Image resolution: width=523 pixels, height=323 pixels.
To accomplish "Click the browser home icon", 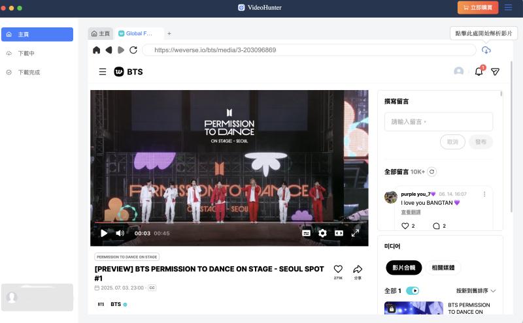I will click(96, 50).
